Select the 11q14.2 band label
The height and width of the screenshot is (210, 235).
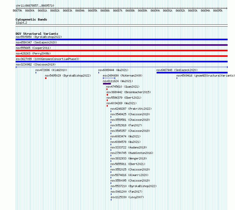(x=21, y=23)
